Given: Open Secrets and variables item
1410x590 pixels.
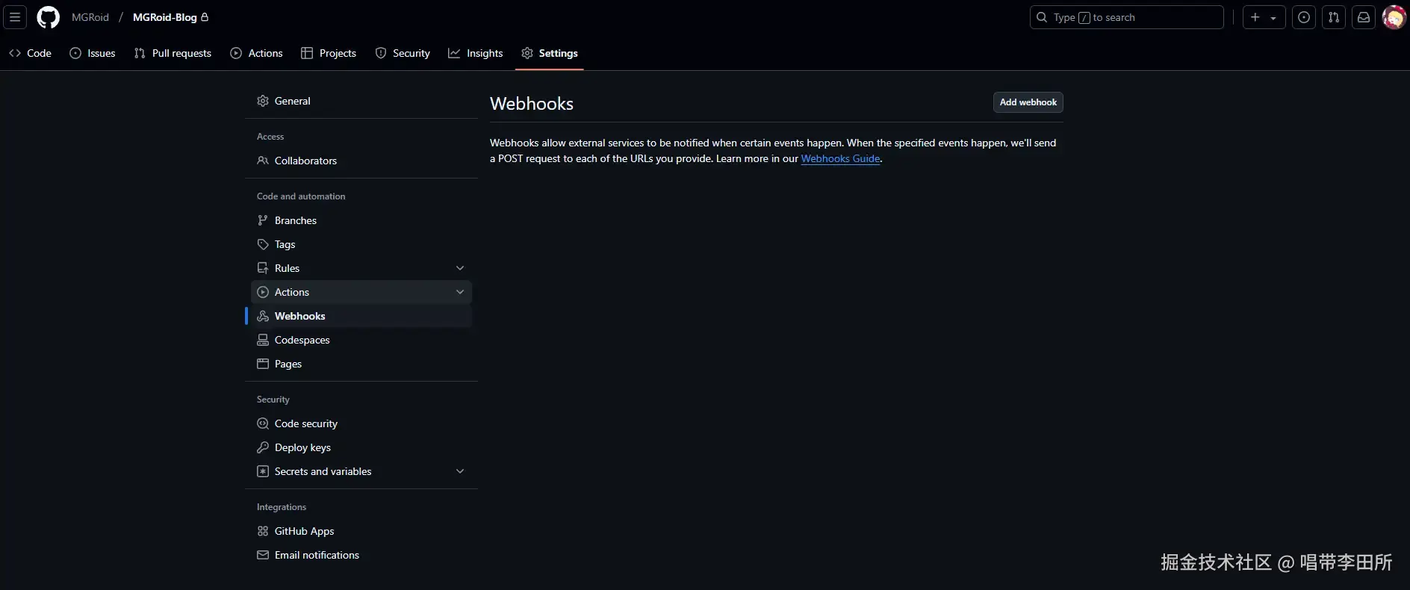Looking at the screenshot, I should click(361, 471).
